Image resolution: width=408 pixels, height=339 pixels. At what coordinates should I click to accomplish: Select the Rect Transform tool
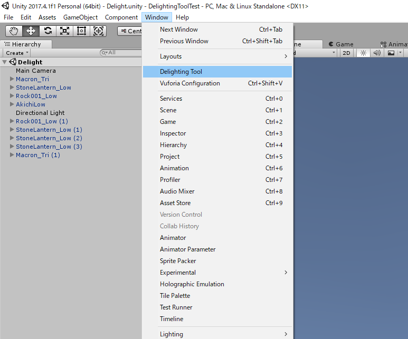(x=81, y=31)
